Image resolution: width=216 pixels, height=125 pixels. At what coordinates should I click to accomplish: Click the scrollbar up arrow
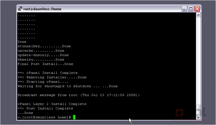[x=198, y=15]
